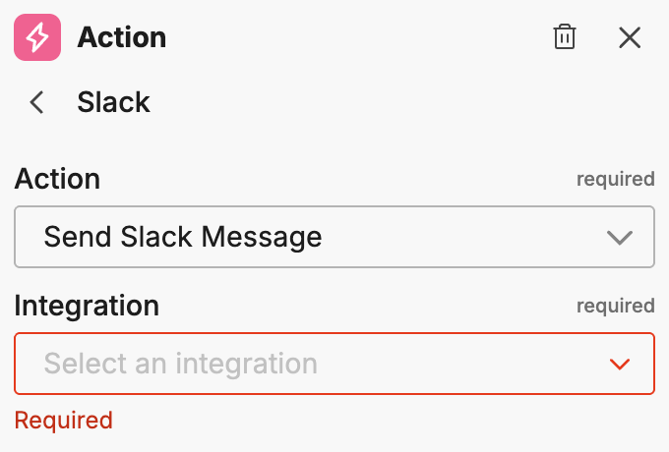
Task: Close the Action panel with the X
Action: (630, 38)
